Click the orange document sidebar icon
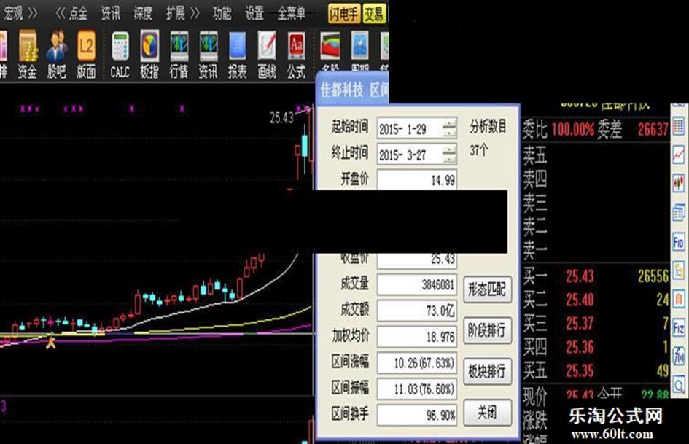This screenshot has width=689, height=444. coord(679,299)
